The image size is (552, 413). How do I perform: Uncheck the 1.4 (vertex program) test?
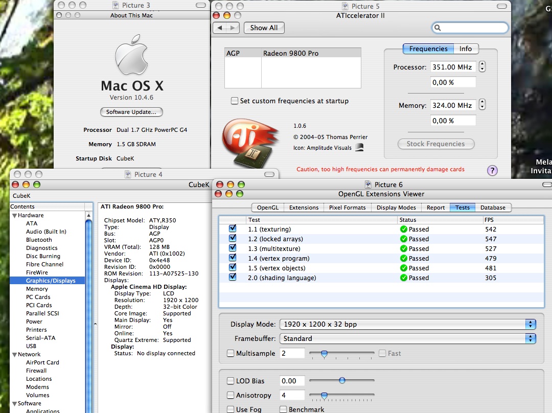point(233,258)
